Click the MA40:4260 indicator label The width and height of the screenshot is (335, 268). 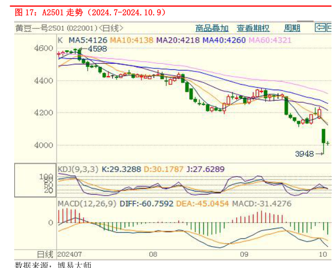(224, 40)
